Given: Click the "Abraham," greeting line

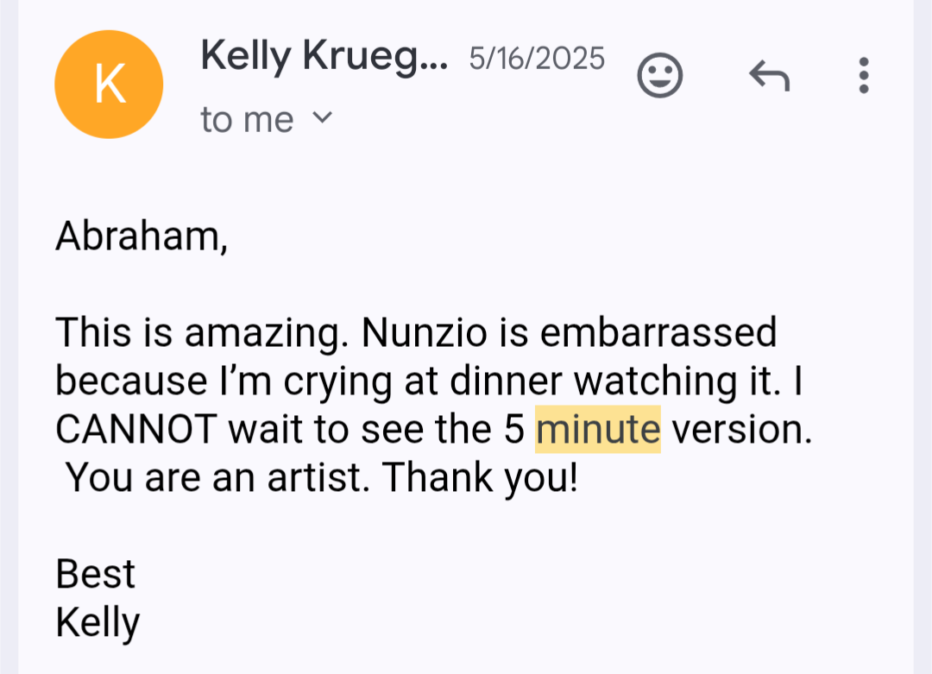Looking at the screenshot, I should point(142,236).
